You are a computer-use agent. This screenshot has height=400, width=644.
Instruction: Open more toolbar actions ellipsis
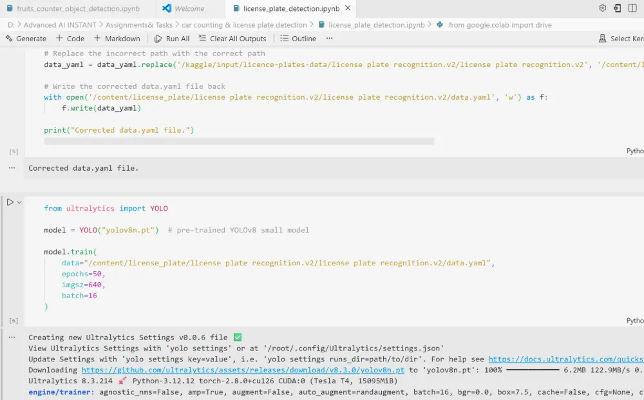click(329, 38)
